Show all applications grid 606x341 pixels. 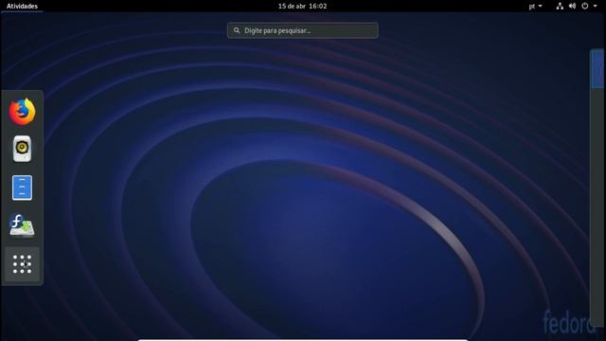[22, 264]
